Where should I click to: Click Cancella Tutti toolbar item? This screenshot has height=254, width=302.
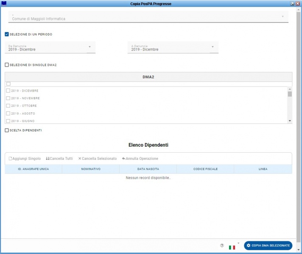[x=59, y=159]
